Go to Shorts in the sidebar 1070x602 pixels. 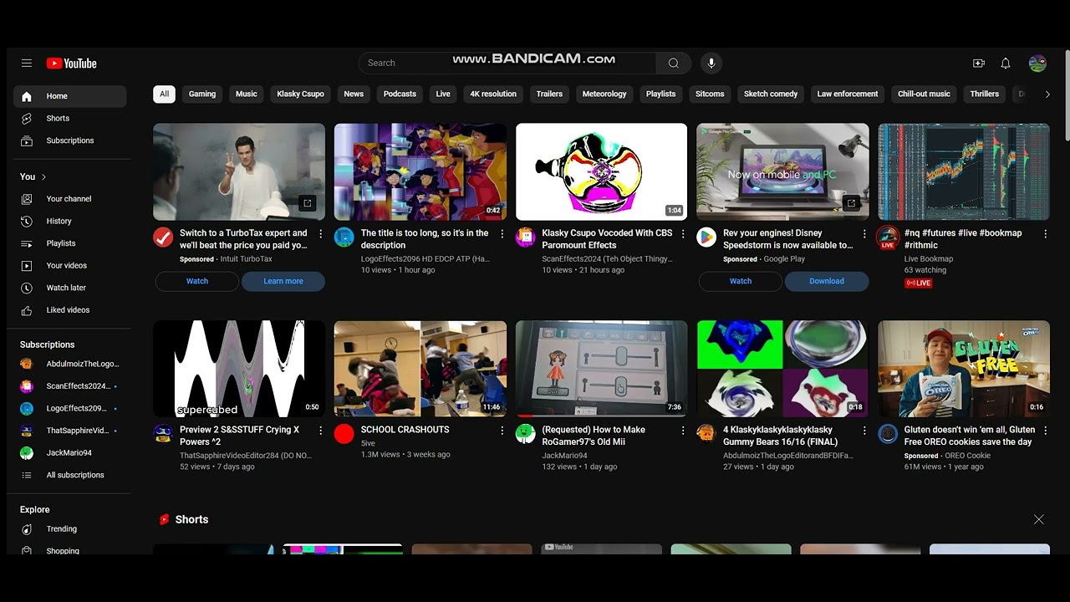coord(70,119)
